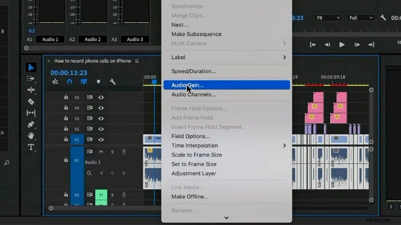Viewport: 401px width, 225px height.
Task: Click A1 keyframe show options icon
Action: tap(89, 173)
